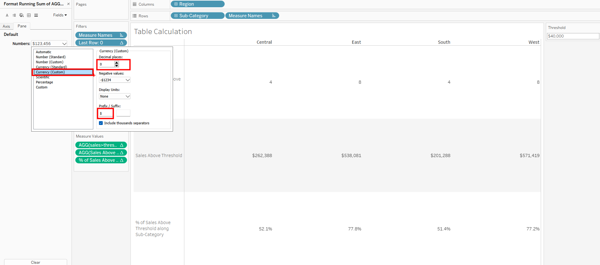Select Currency (Standard) format
600x265 pixels.
51,67
